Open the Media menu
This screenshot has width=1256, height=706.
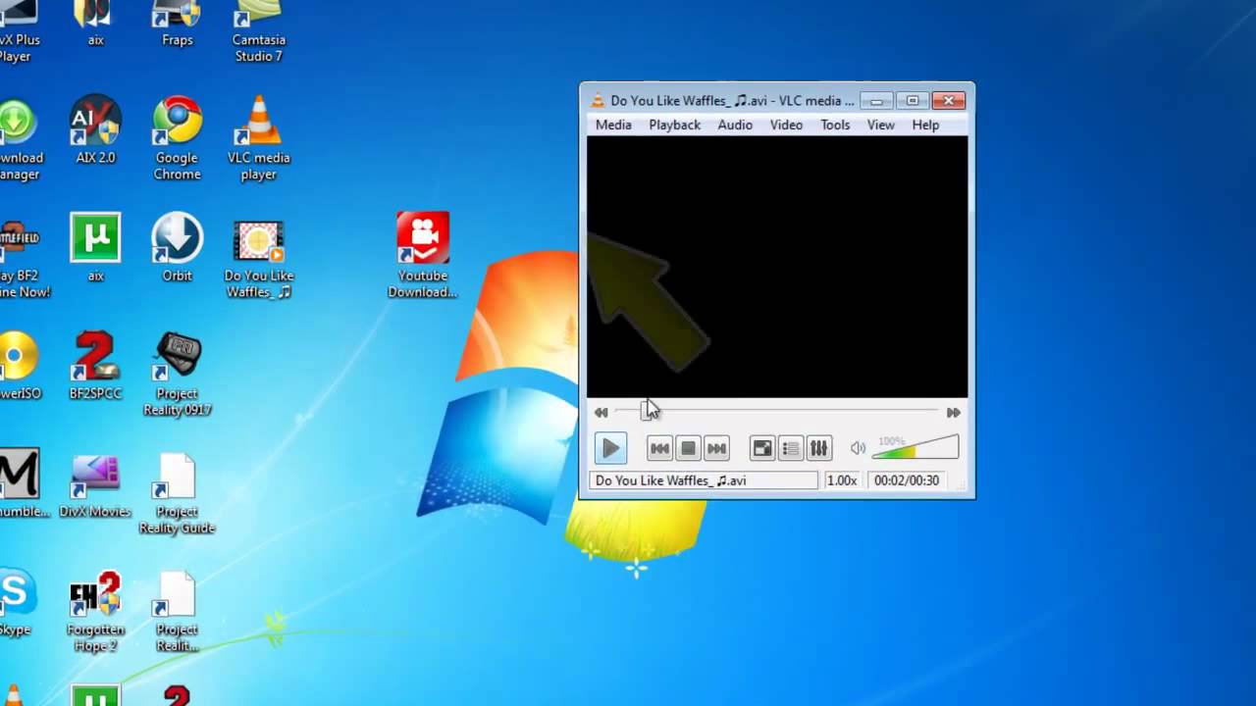[x=613, y=125]
